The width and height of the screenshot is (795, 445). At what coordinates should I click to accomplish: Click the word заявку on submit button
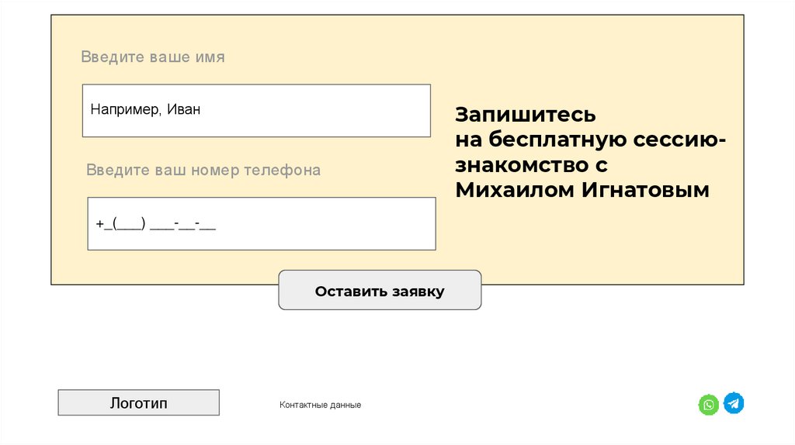click(x=418, y=291)
